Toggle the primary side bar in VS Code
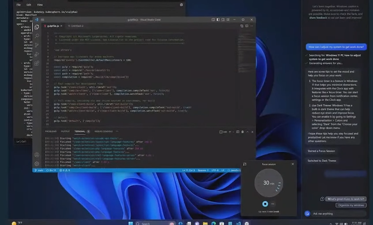This screenshot has width=373, height=225. [x=213, y=20]
